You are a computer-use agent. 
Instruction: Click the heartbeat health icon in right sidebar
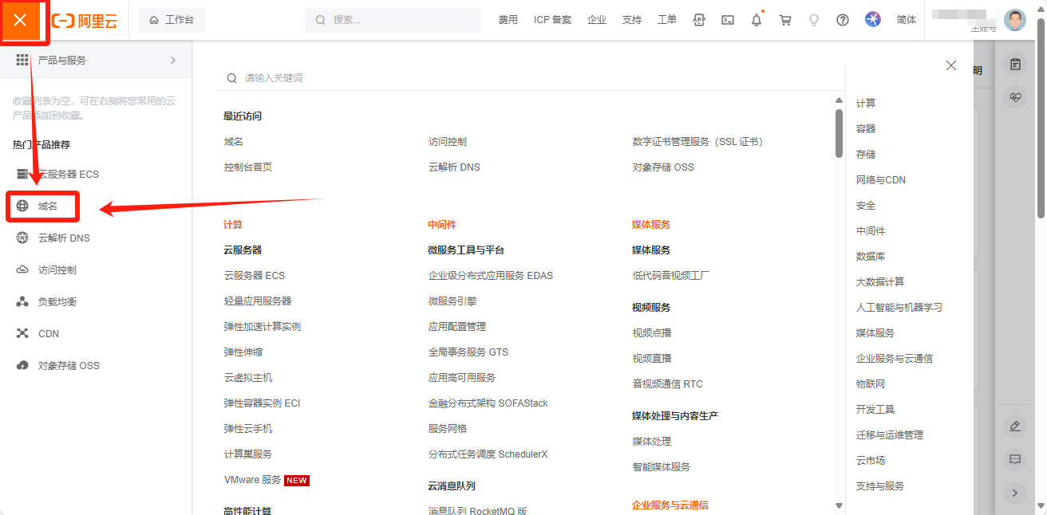point(1015,97)
